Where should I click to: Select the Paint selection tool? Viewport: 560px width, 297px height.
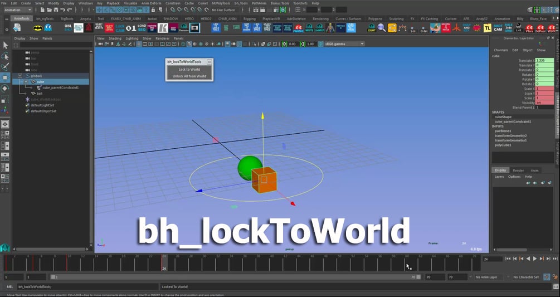pyautogui.click(x=5, y=67)
